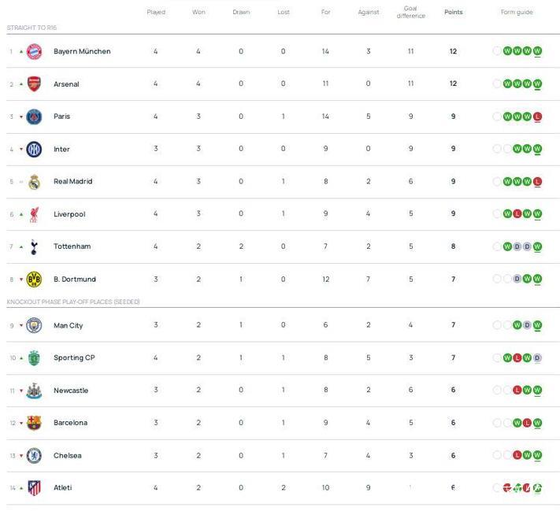Sort table by Goal difference header

click(410, 13)
